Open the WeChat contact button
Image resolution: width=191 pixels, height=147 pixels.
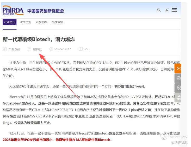tap(178, 78)
